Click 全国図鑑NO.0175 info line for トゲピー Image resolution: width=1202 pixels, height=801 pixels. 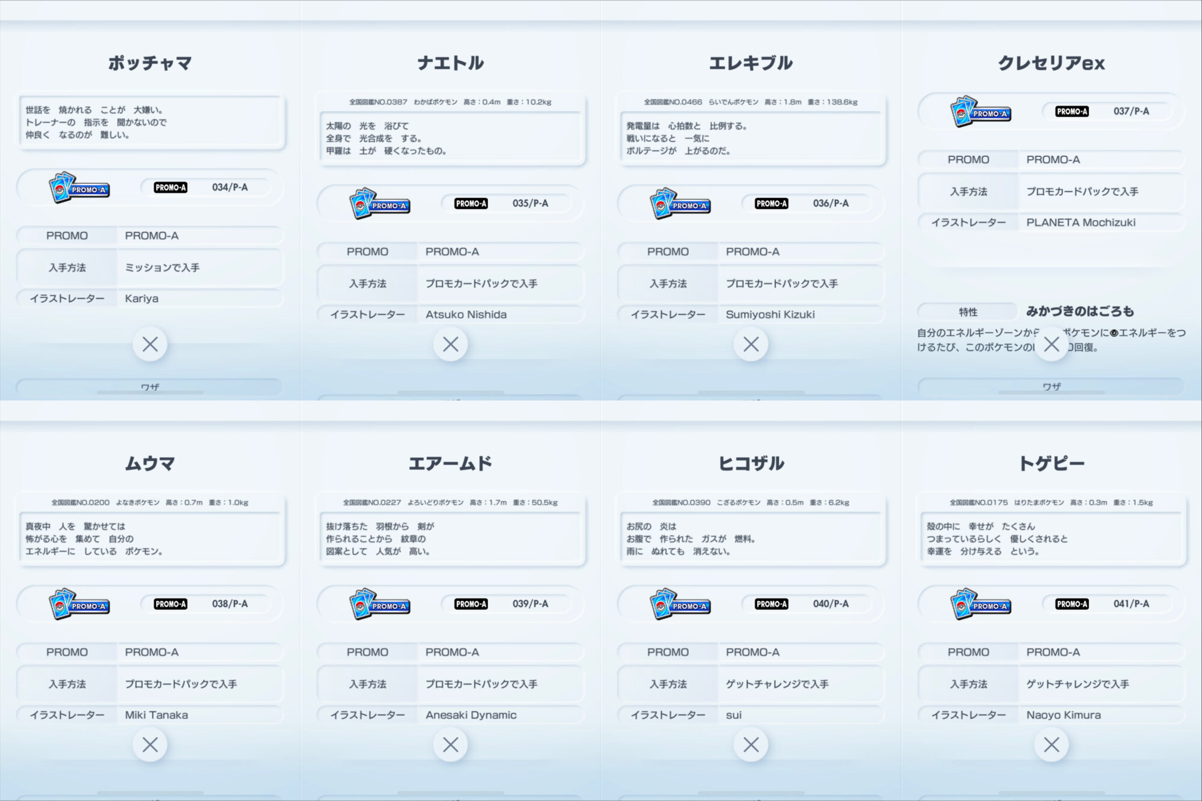pyautogui.click(x=1052, y=502)
